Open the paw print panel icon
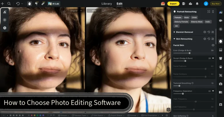 coord(220,67)
